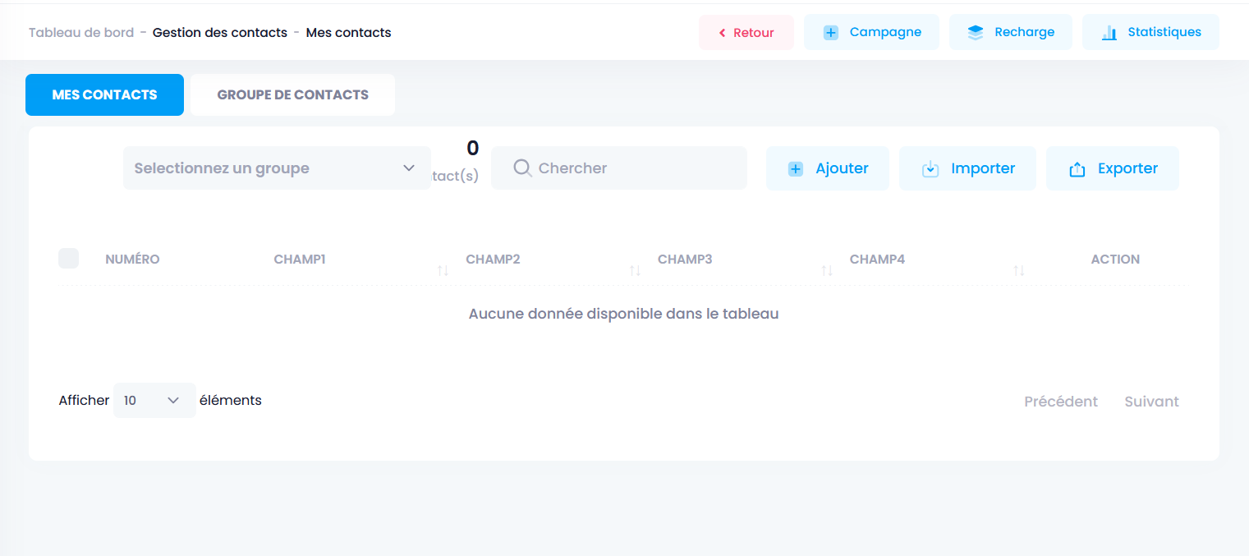The height and width of the screenshot is (556, 1249).
Task: Click the upload icon on Exporter button
Action: [1077, 169]
